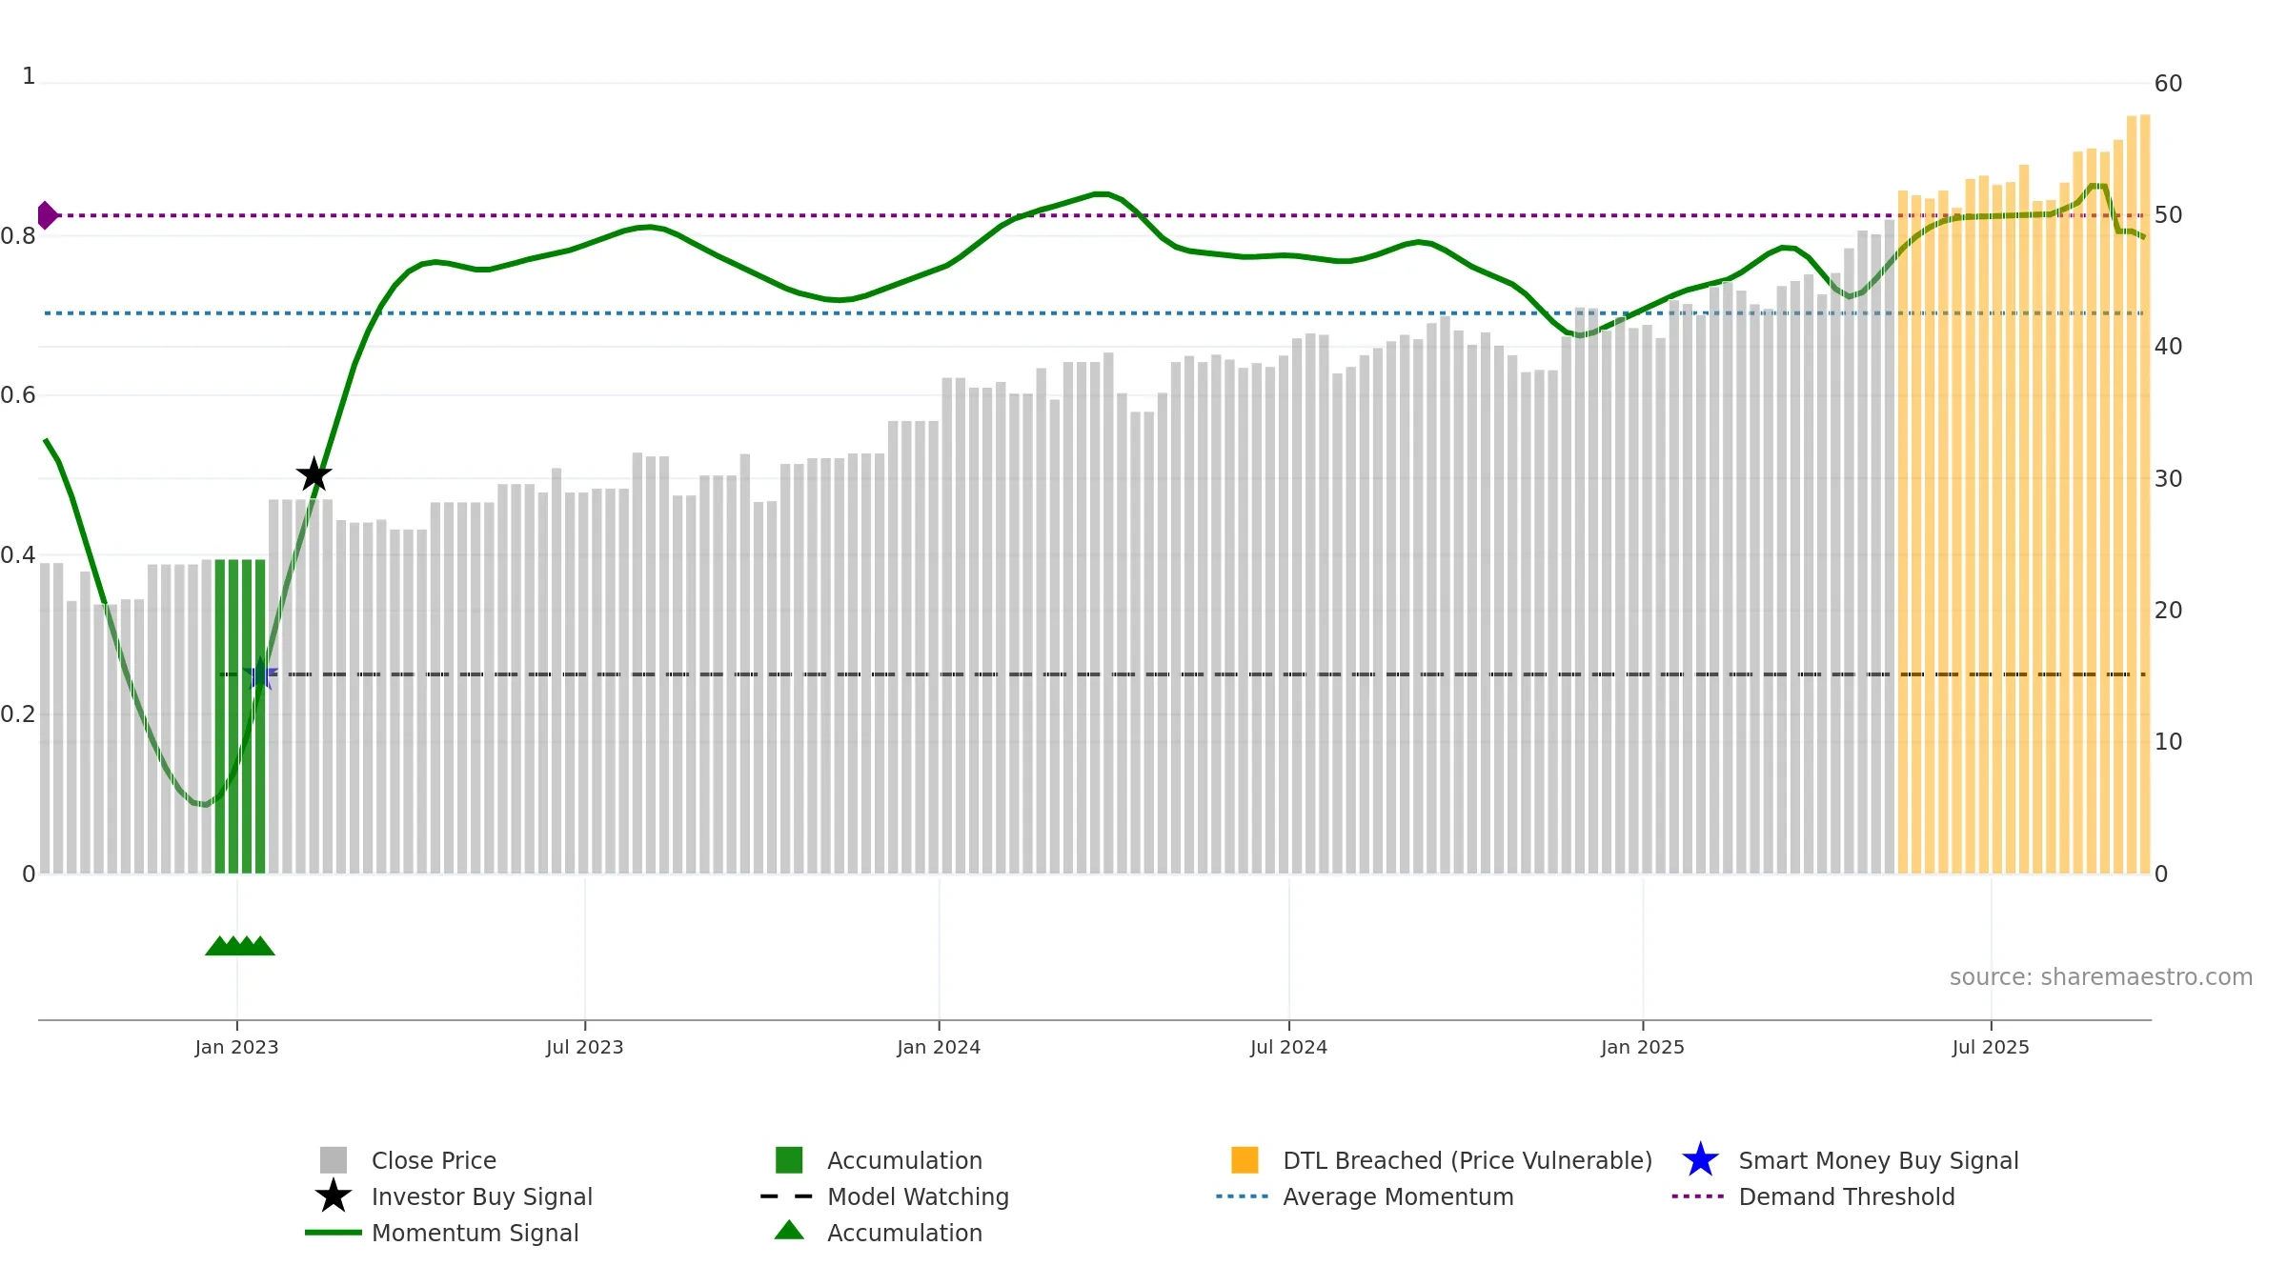The width and height of the screenshot is (2287, 1286).
Task: Click the Jan 2023 axis label
Action: click(236, 1048)
